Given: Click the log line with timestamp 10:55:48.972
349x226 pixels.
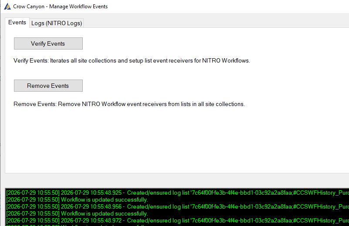Looking at the screenshot, I should (177, 221).
